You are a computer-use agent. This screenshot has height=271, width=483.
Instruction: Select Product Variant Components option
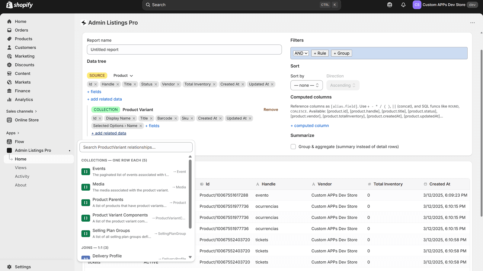pyautogui.click(x=134, y=218)
